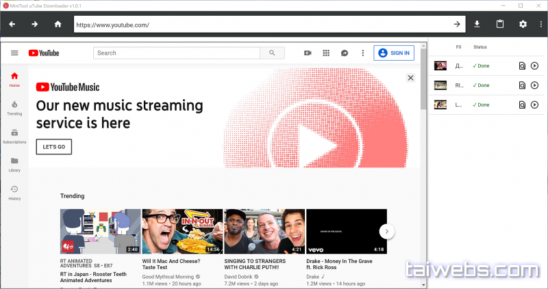Click the back navigation arrow

pos(12,25)
